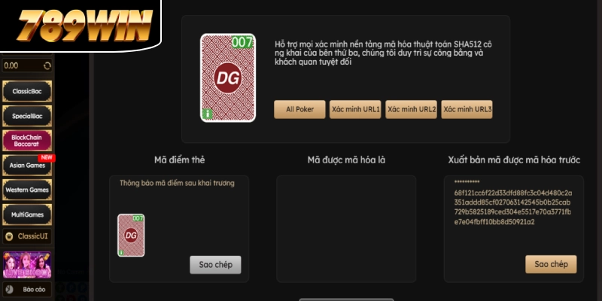Select the ClassicBac menu item

point(27,91)
